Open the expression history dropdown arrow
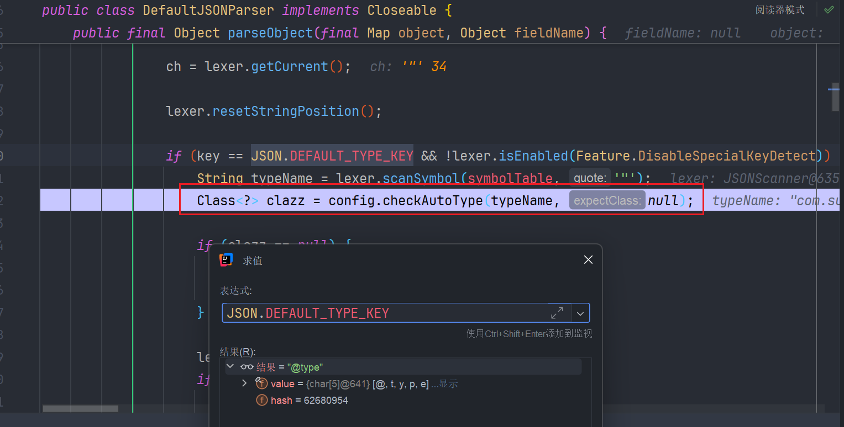Image resolution: width=844 pixels, height=427 pixels. point(580,313)
